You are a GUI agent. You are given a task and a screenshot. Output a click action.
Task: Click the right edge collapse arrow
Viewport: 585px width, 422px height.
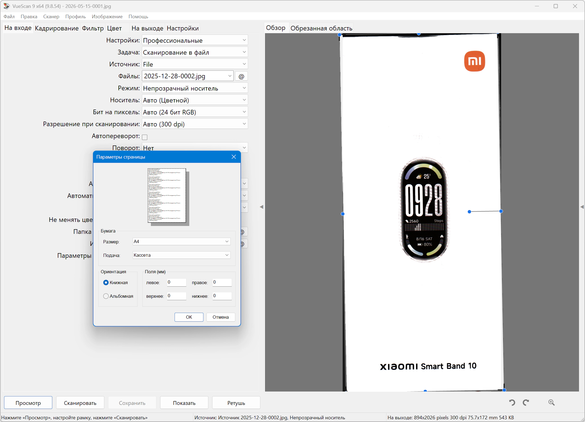[582, 207]
